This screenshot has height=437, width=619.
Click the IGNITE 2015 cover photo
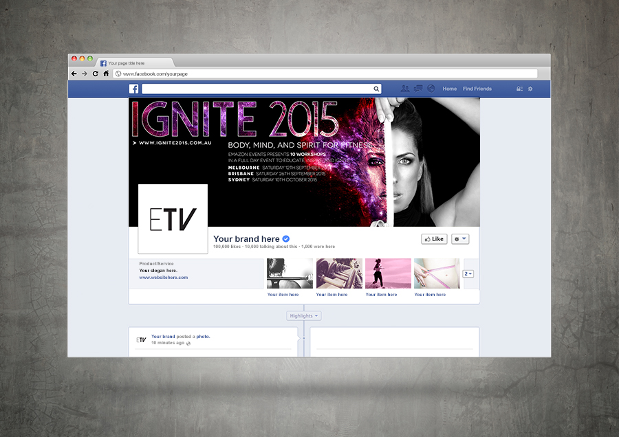(x=304, y=162)
